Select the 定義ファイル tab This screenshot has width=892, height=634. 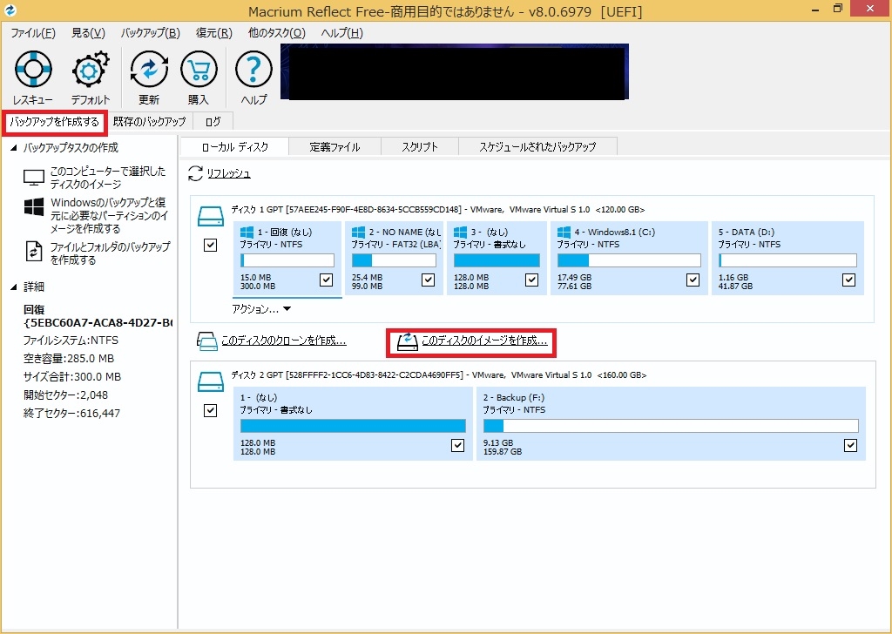[x=334, y=146]
